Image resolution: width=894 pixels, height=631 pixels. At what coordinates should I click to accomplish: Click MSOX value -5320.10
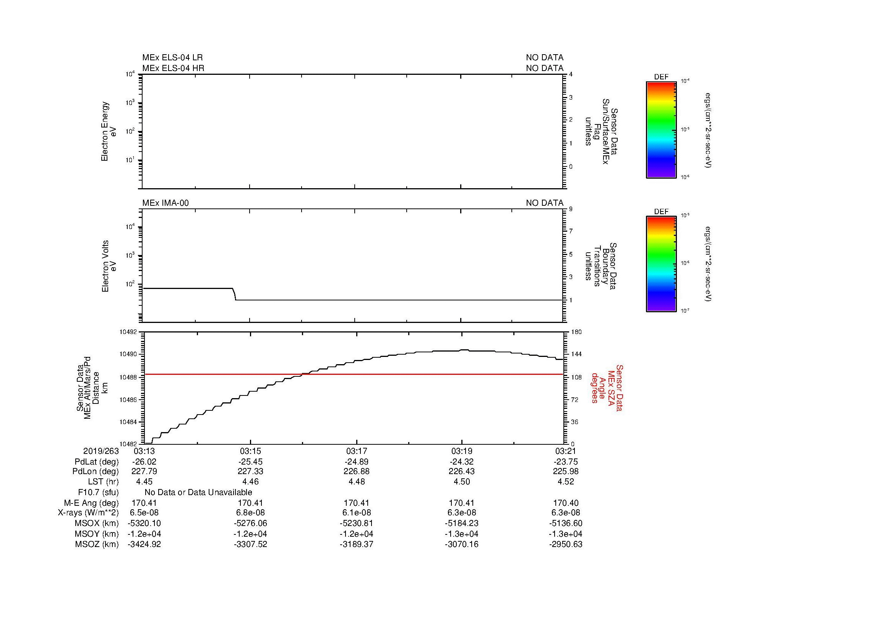pos(144,523)
